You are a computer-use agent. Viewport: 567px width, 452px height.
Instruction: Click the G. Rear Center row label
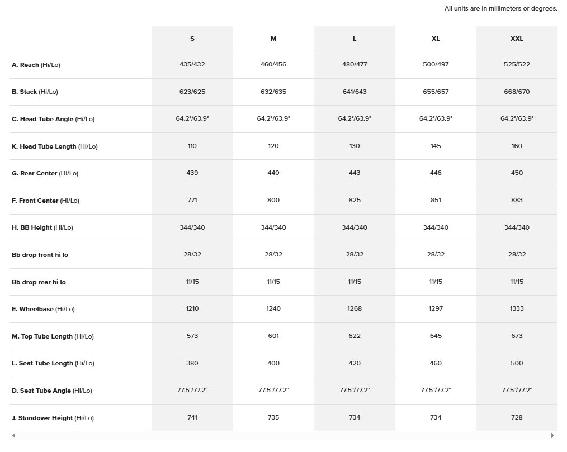pos(45,173)
